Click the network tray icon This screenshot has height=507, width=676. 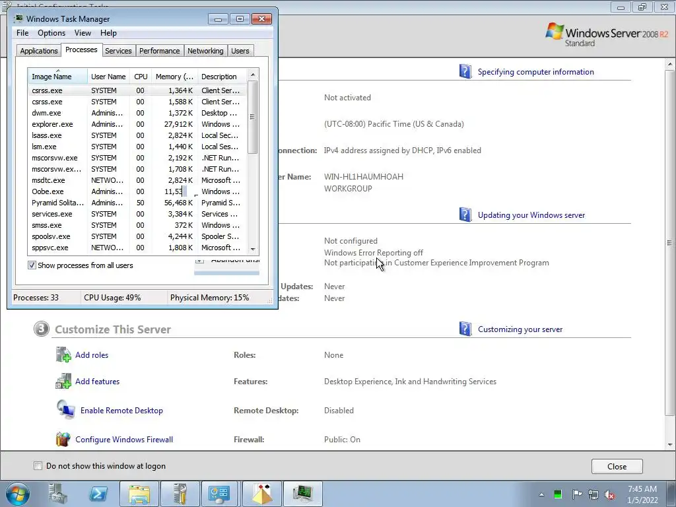tap(593, 494)
